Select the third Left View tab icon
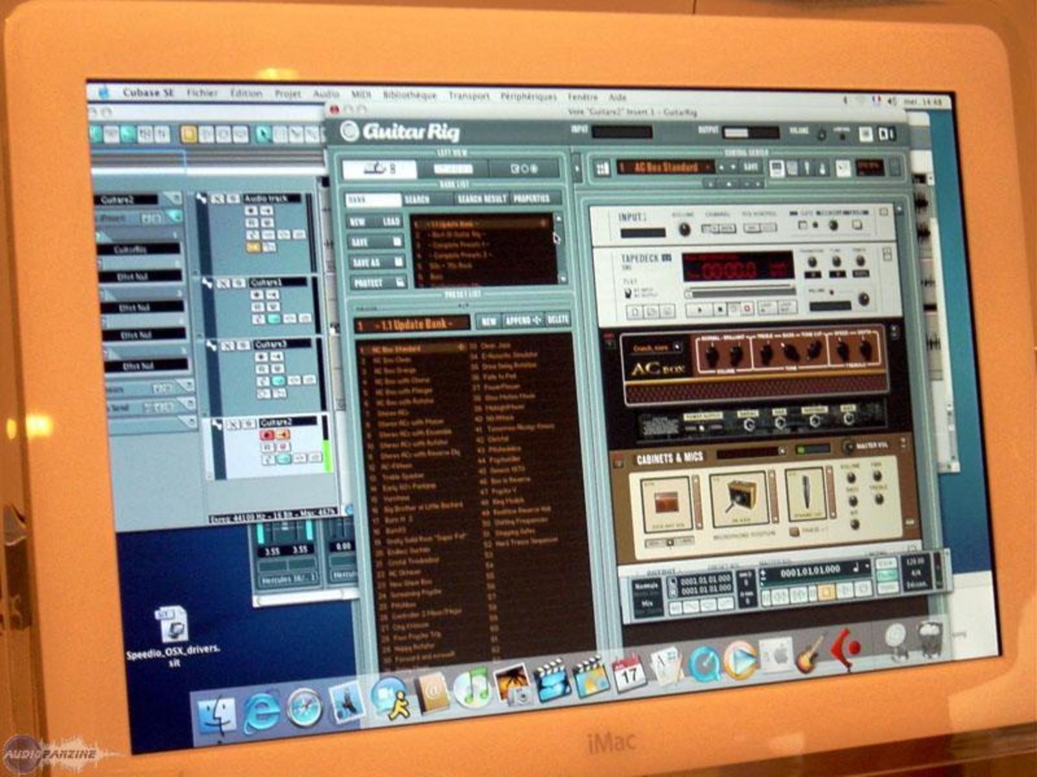The height and width of the screenshot is (777, 1037). [524, 169]
